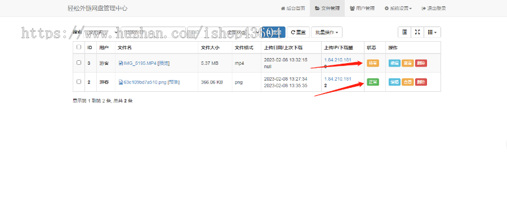Open the IMG_5195.MP4 file link

[x=137, y=63]
